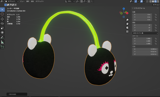Toggle X-ray view button

(147, 2)
